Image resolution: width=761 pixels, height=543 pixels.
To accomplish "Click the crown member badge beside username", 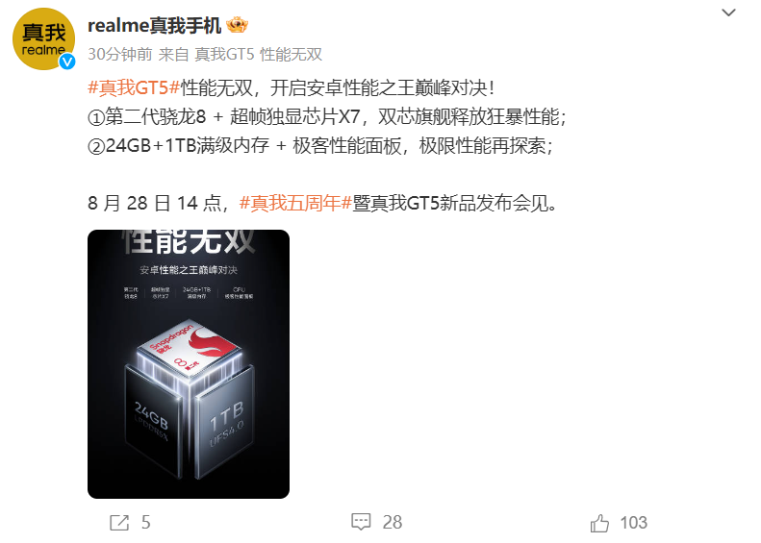I will click(238, 25).
